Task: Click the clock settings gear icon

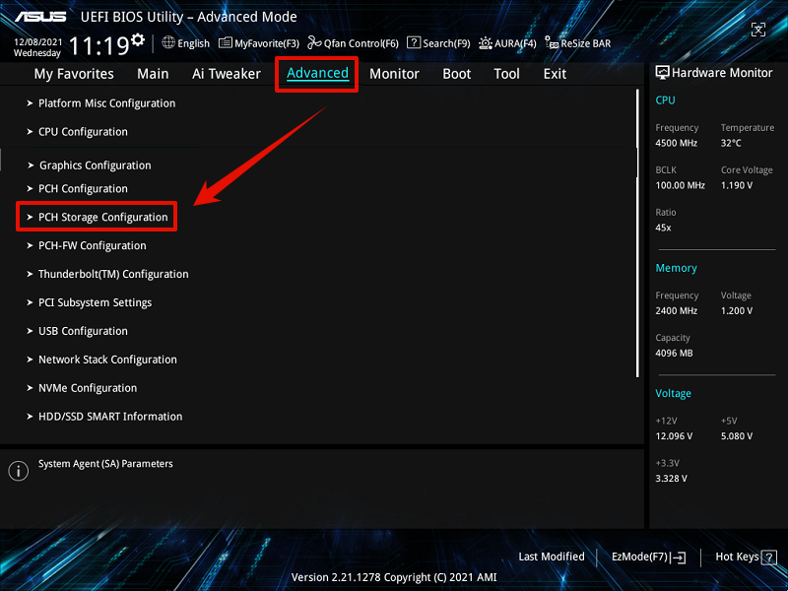Action: pos(137,40)
